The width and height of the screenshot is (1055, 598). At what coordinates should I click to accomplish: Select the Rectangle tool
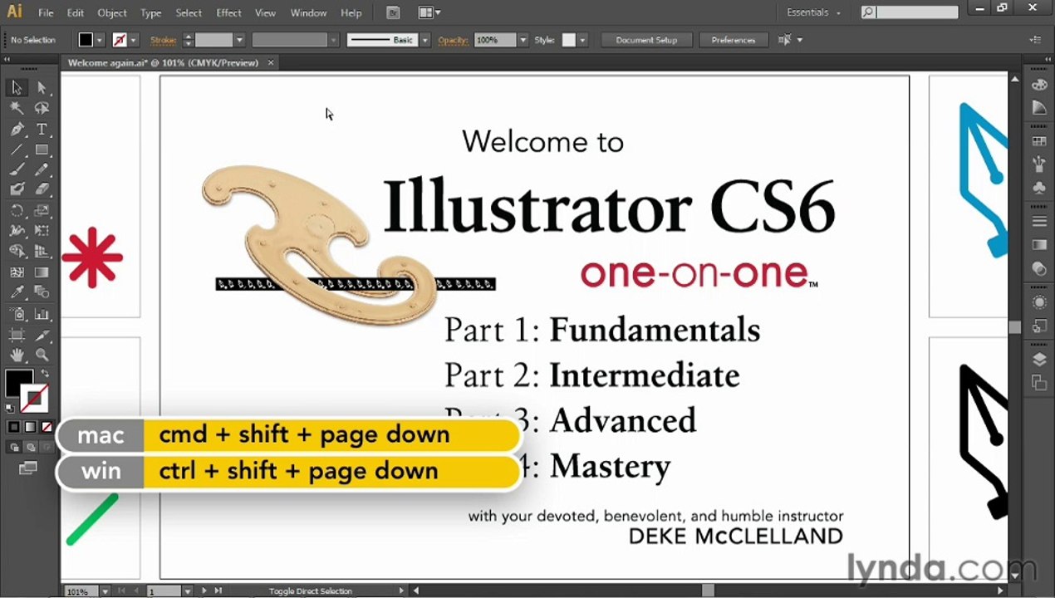[x=42, y=150]
